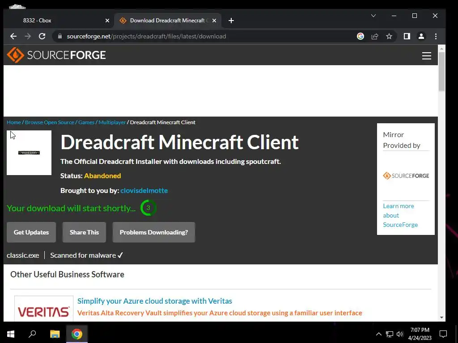Go back with the browser back arrow
Viewport: 458px width, 343px height.
click(x=13, y=36)
